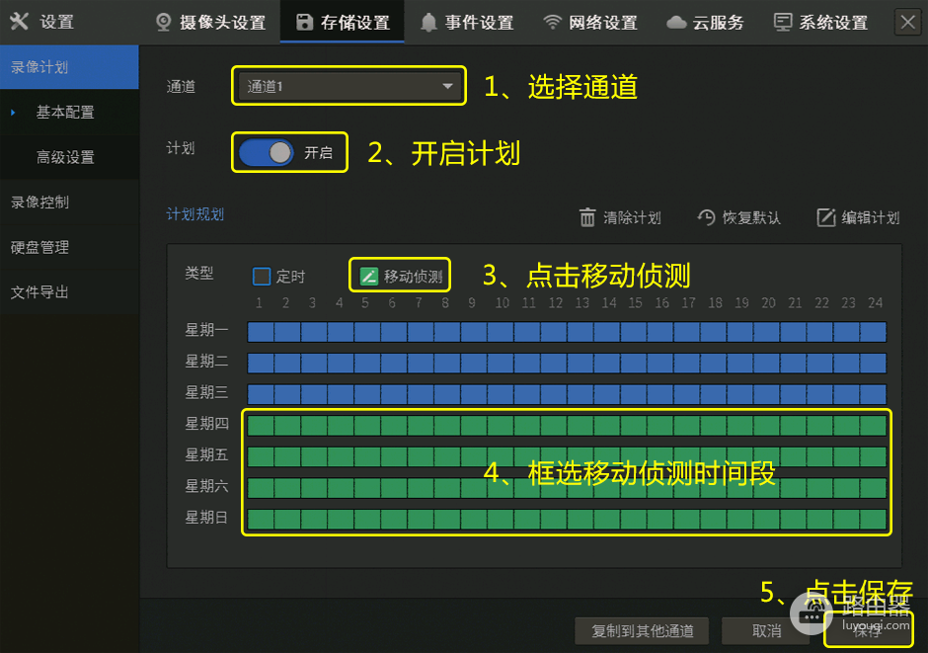Click hour 1 cell in 星期四 row
This screenshot has width=928, height=653.
pos(261,426)
